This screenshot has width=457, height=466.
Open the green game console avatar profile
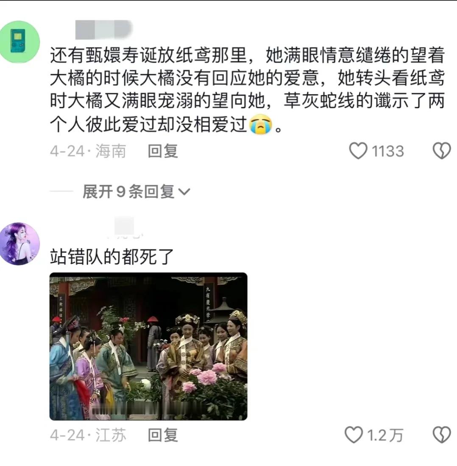point(19,42)
